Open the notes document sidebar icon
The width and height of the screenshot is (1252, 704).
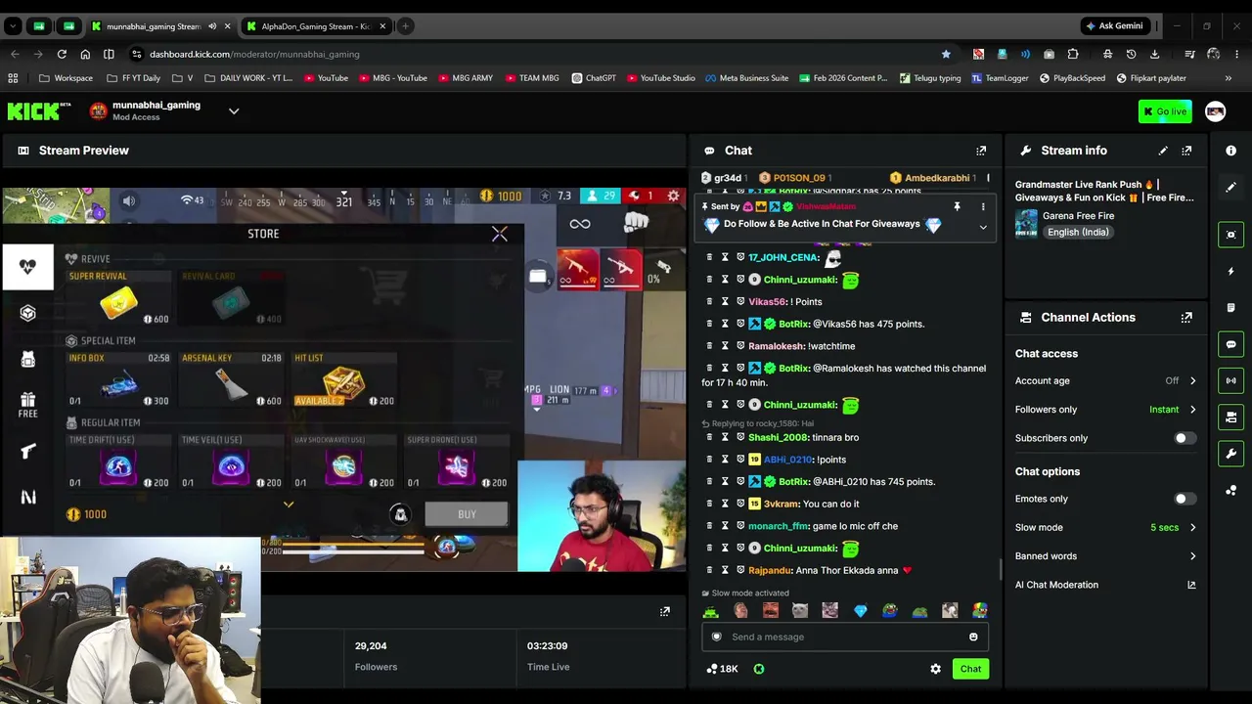1231,308
